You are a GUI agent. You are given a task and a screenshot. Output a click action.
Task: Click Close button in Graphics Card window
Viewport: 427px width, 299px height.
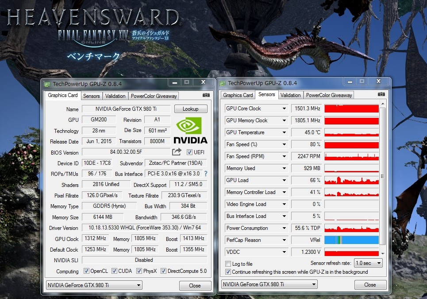coord(195,285)
